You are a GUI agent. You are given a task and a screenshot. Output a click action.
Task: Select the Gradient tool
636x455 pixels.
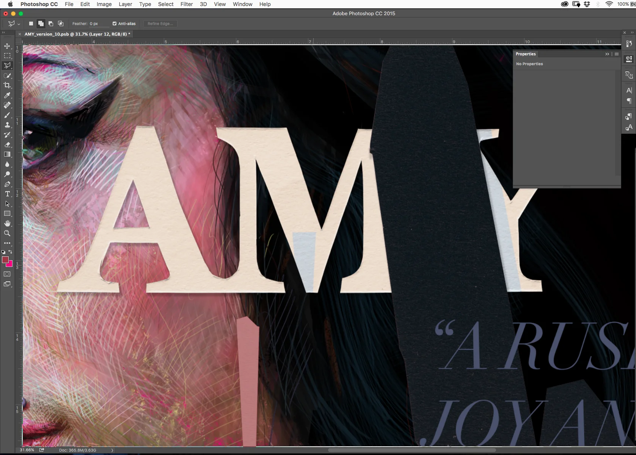[x=7, y=154]
